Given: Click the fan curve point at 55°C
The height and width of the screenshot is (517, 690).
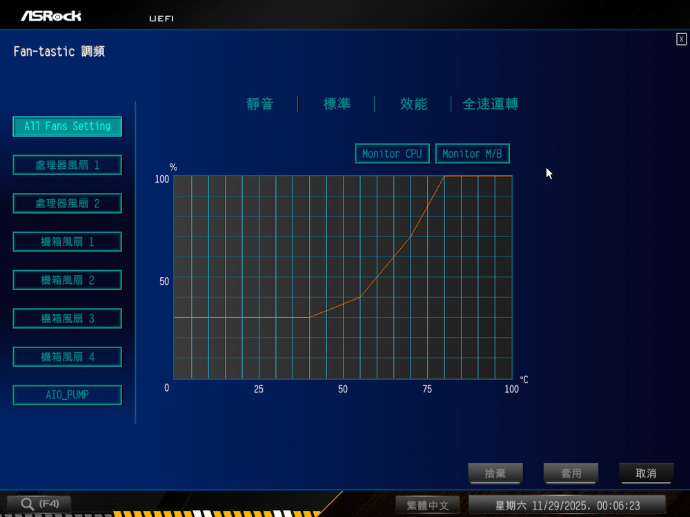Looking at the screenshot, I should click(x=360, y=296).
